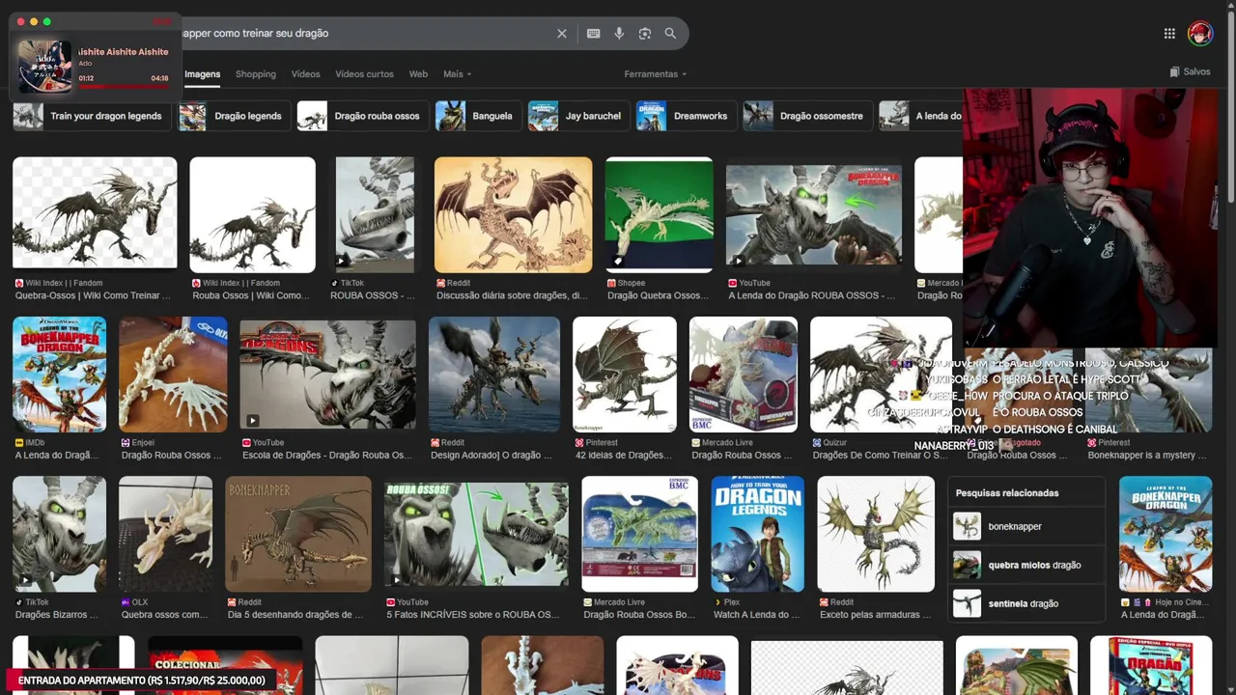Switch to Vídeos tab
Viewport: 1236px width, 695px height.
(x=305, y=74)
